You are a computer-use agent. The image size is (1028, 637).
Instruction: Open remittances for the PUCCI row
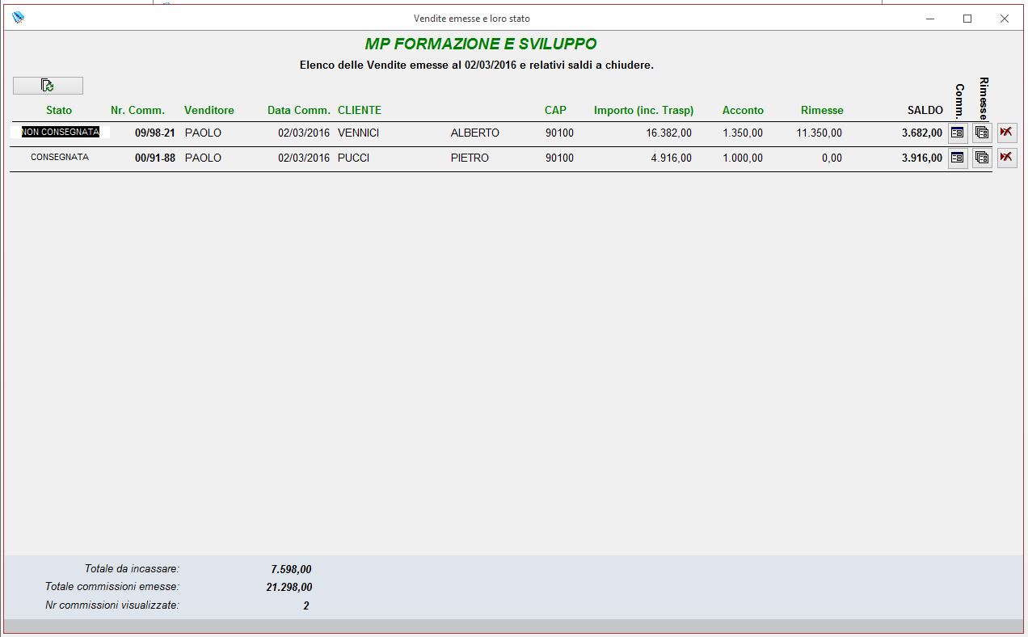pos(982,158)
